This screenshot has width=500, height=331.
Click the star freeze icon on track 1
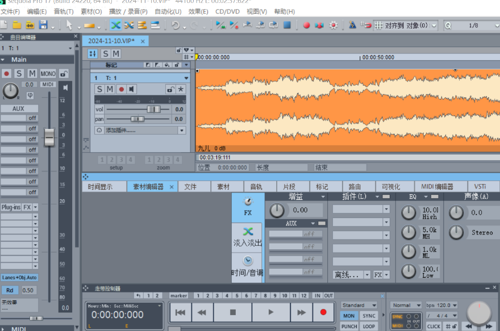click(x=181, y=89)
